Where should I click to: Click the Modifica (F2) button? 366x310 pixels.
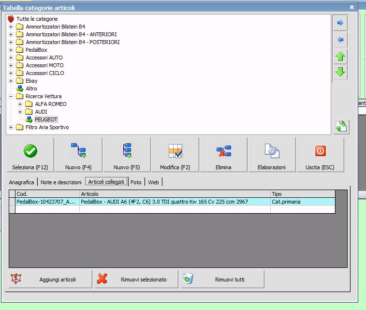click(176, 155)
